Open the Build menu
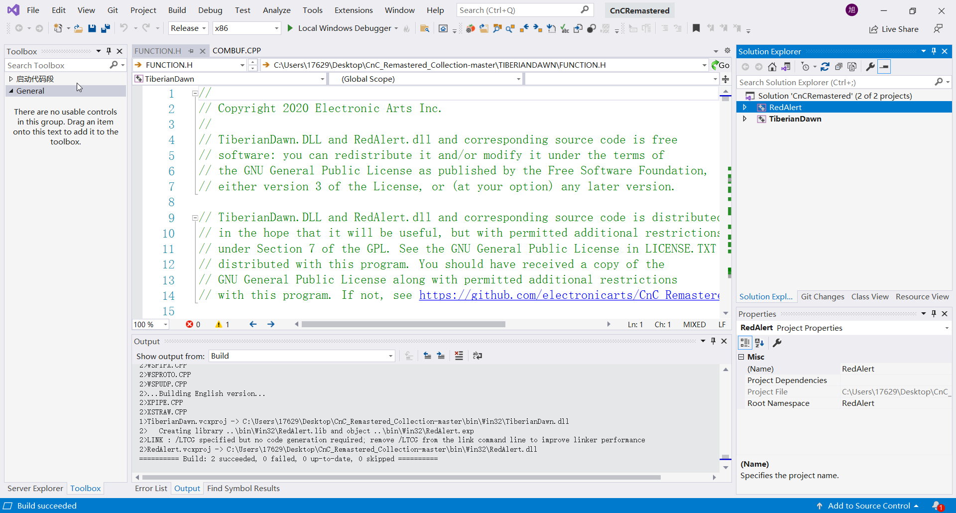 (x=177, y=10)
